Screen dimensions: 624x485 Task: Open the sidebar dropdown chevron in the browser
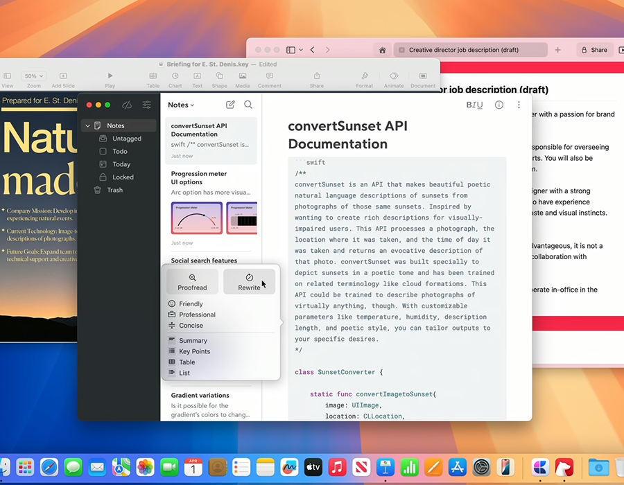tap(301, 50)
